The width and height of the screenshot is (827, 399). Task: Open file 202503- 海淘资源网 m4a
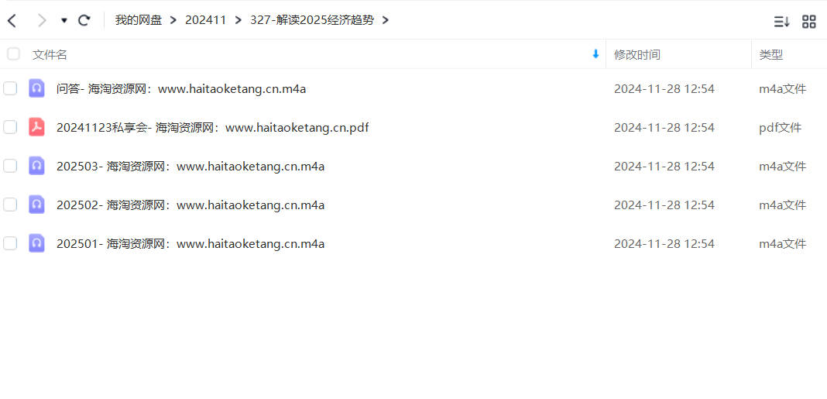pos(190,167)
